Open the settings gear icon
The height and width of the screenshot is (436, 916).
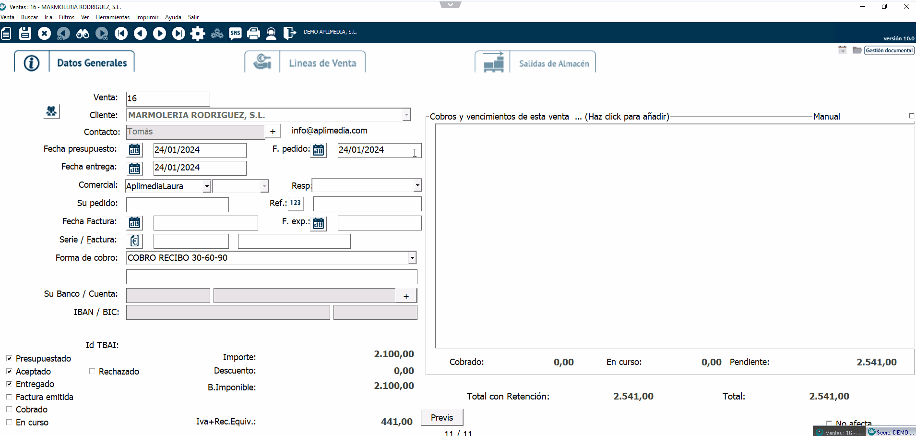coord(198,33)
